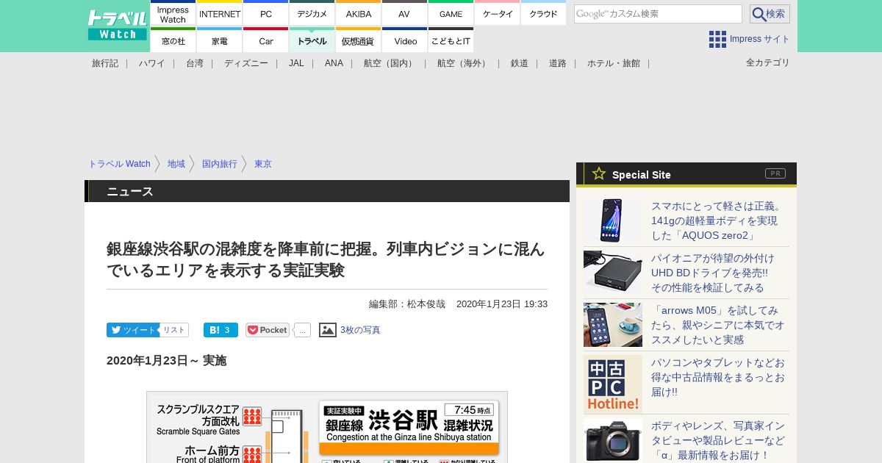Go to ホテル・旅館 category
Viewport: 882px width, 463px height.
tap(614, 63)
